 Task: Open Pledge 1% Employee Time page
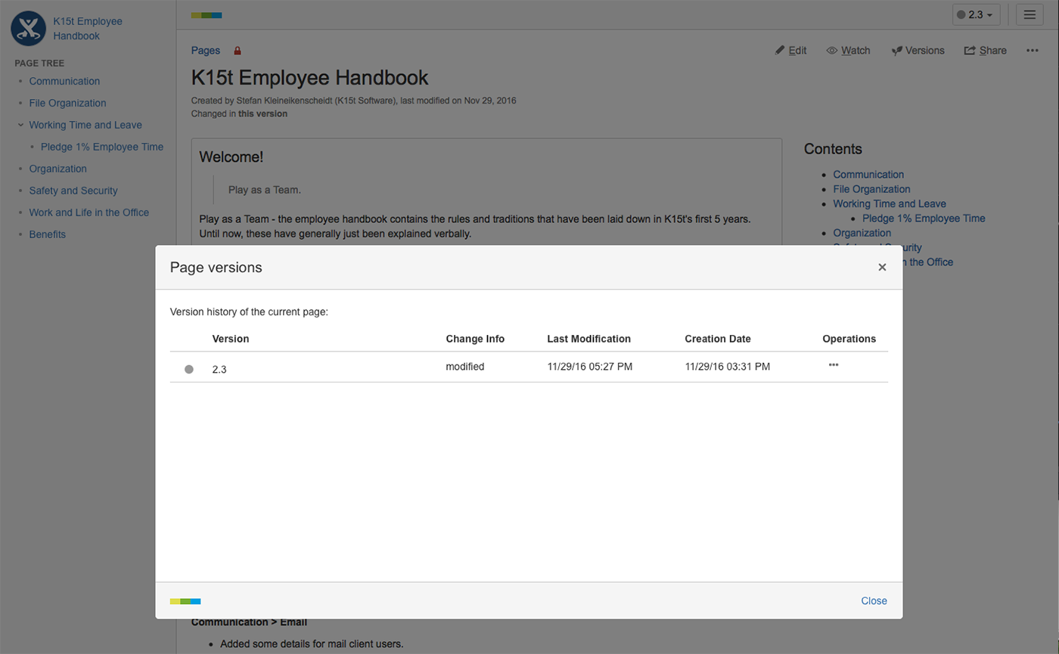pyautogui.click(x=102, y=147)
